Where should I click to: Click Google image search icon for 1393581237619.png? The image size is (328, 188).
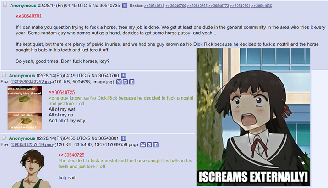point(149,144)
